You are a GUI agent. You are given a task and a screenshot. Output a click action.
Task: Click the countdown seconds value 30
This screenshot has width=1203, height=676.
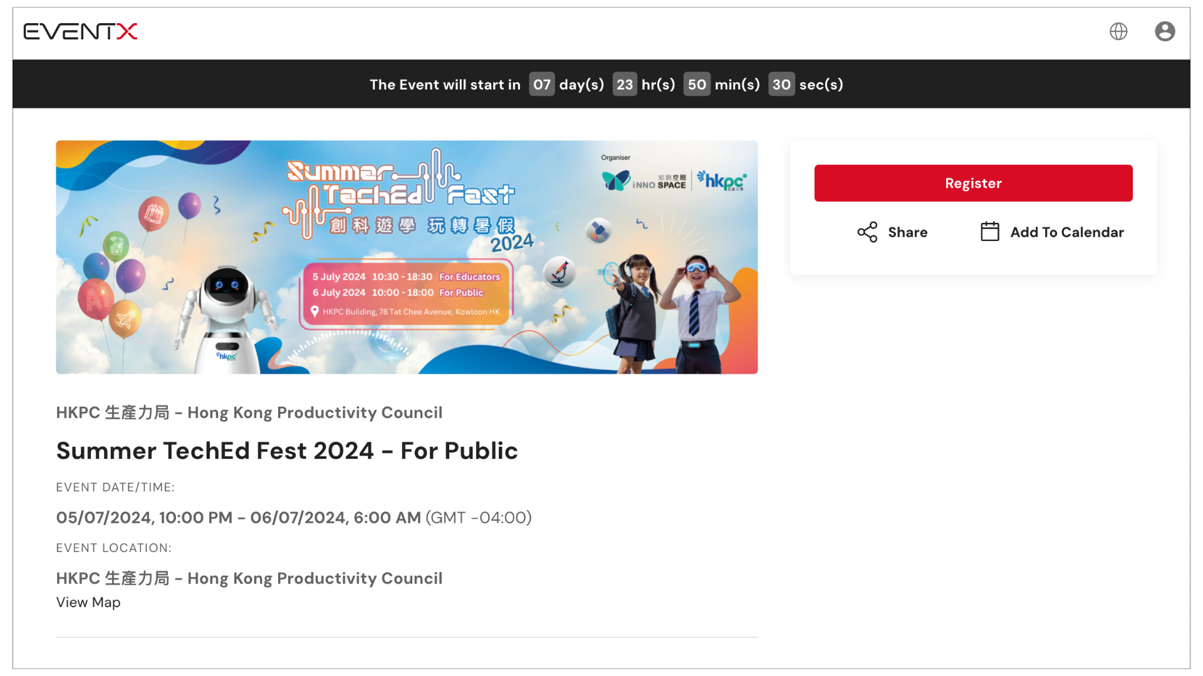[781, 84]
